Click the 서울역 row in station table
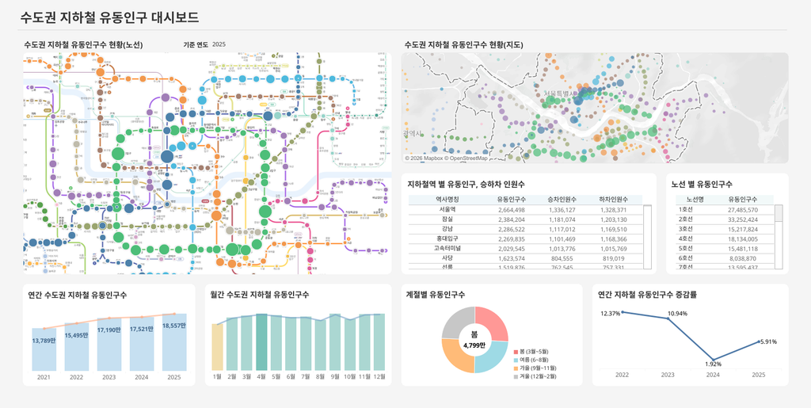The height and width of the screenshot is (408, 811). tap(525, 210)
